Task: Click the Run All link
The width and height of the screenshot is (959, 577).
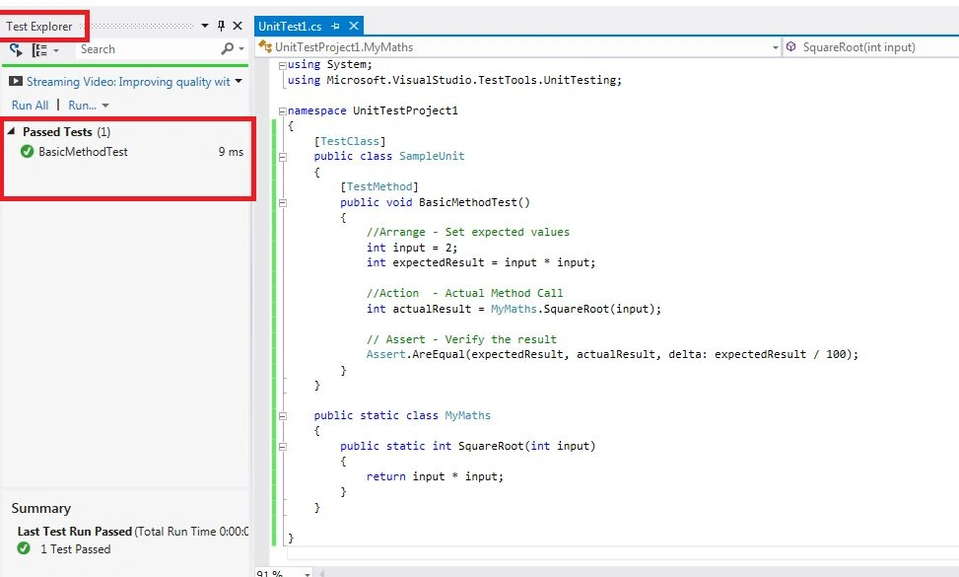Action: pyautogui.click(x=30, y=106)
